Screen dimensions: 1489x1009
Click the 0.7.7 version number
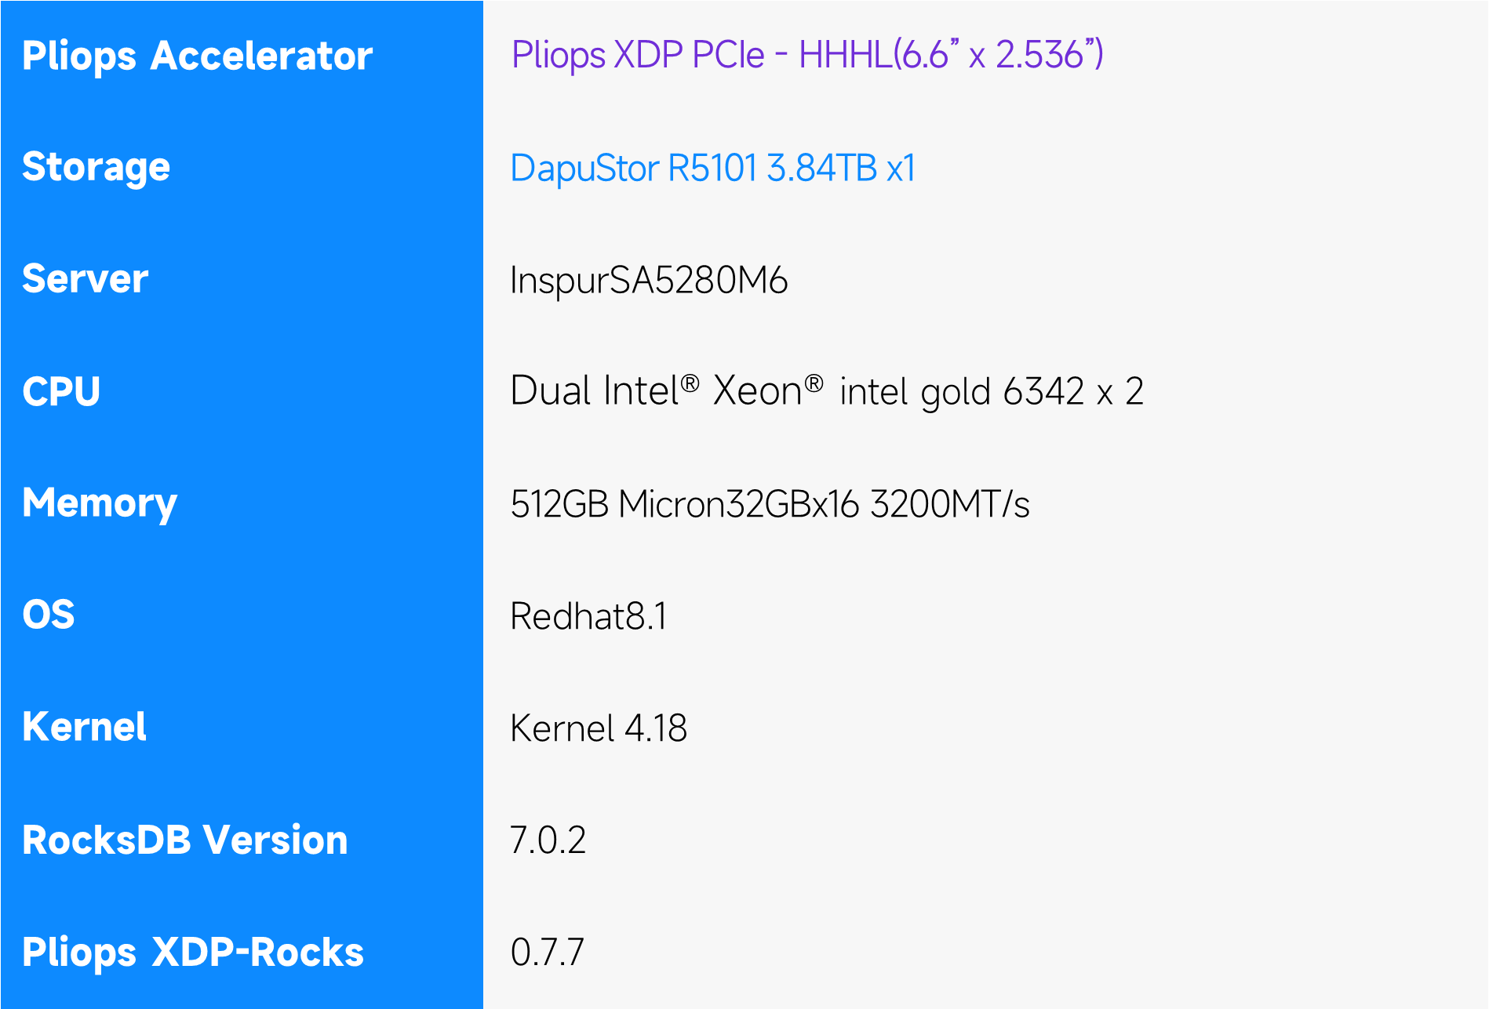point(547,952)
